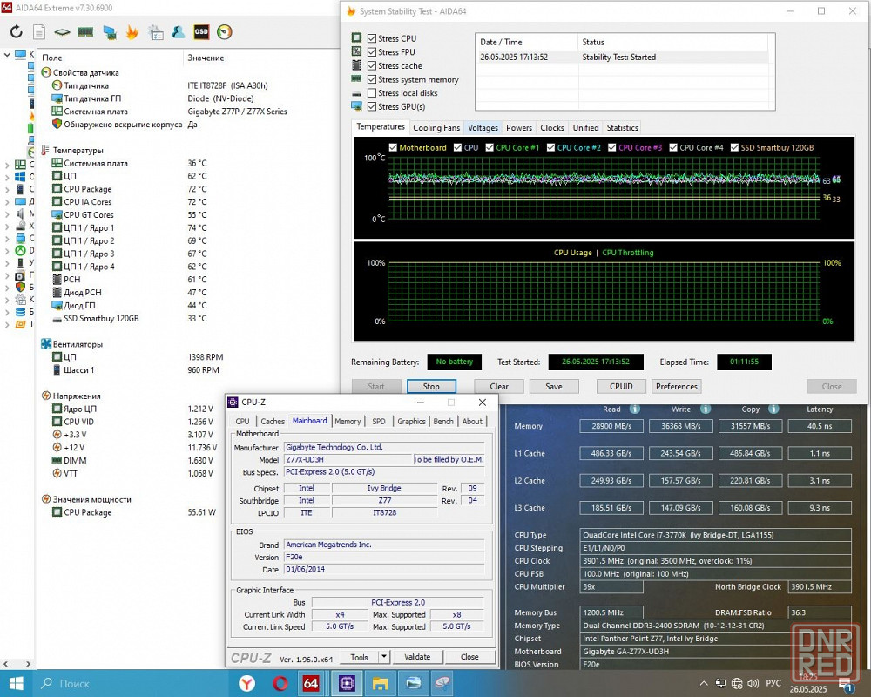Screen dimensions: 871x697
Task: Show hidden system tray icons chevron
Action: click(704, 683)
